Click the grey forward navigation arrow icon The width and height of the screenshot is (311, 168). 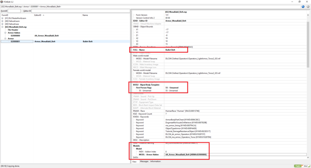click(308, 7)
